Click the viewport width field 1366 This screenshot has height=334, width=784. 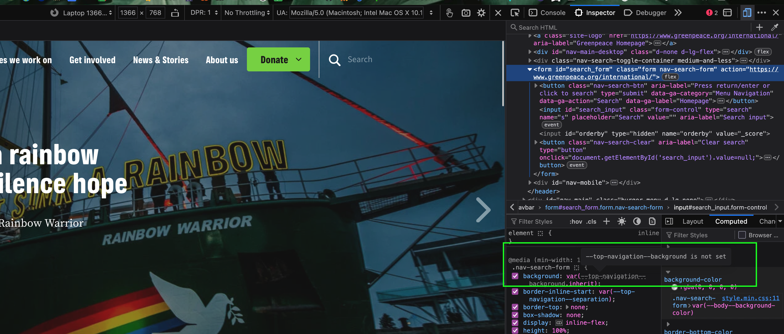(128, 13)
